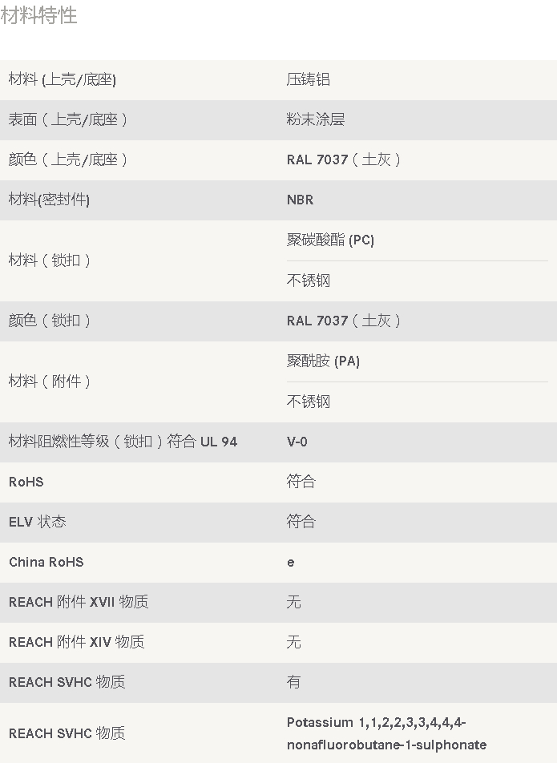Click the 聚酰胺 (PA) entry
Image resolution: width=557 pixels, height=763 pixels.
[x=323, y=361]
